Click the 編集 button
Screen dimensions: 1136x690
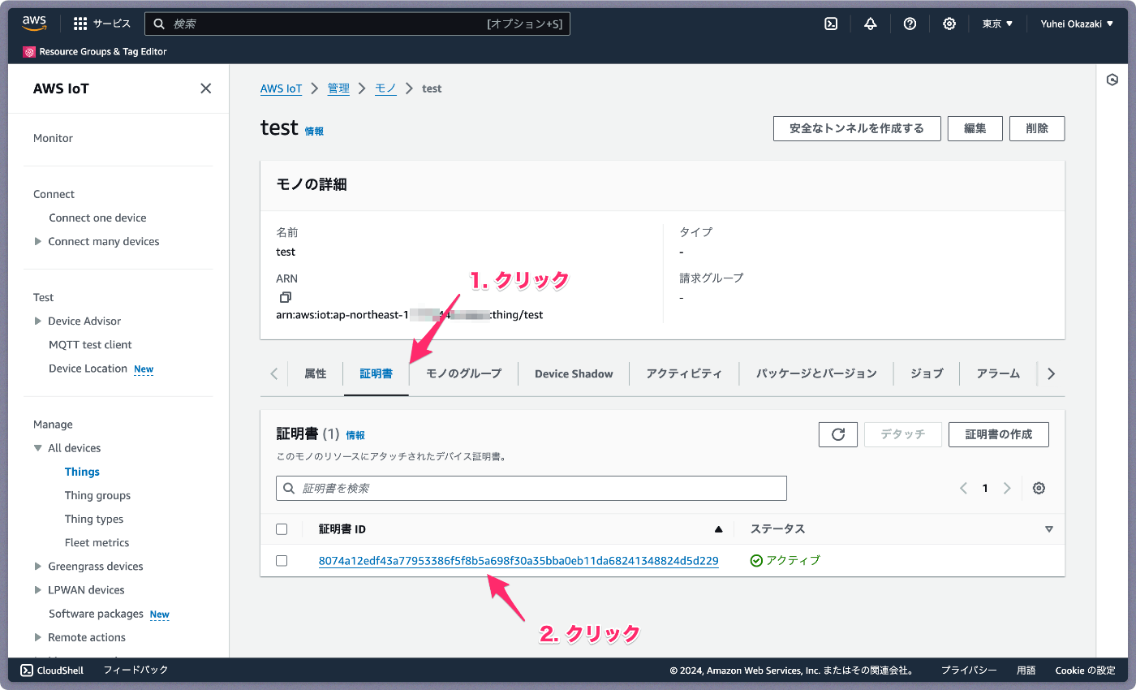tap(975, 128)
